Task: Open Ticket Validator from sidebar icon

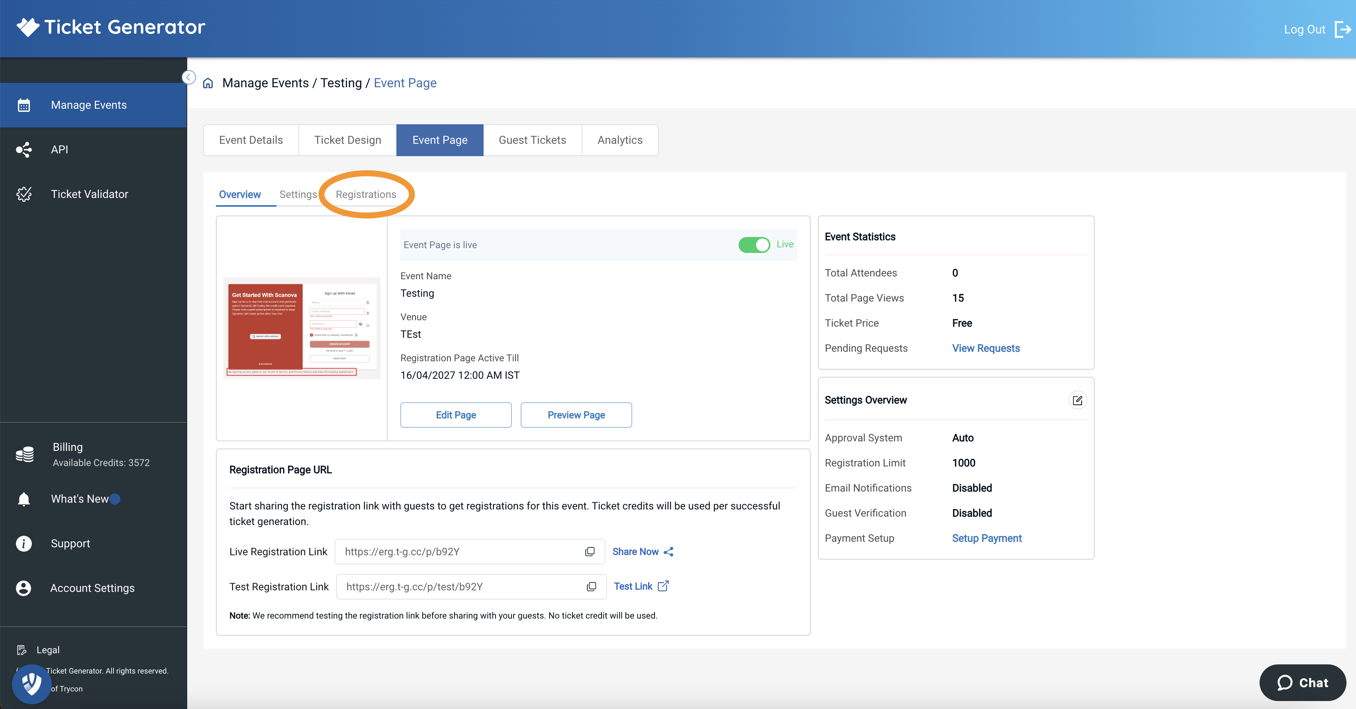Action: coord(24,194)
